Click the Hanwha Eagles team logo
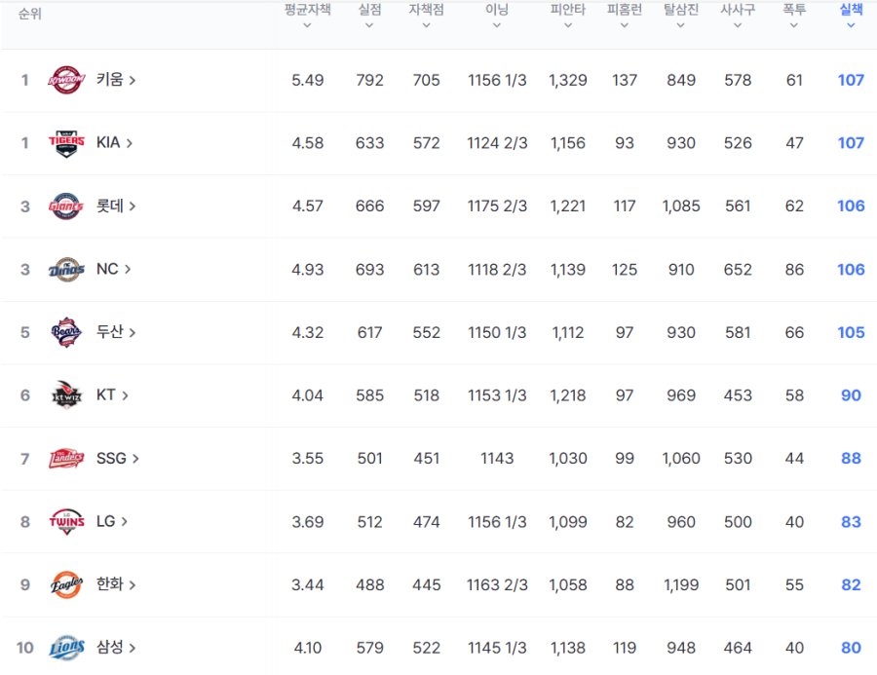Screen dimensions: 877x675 click(x=66, y=585)
